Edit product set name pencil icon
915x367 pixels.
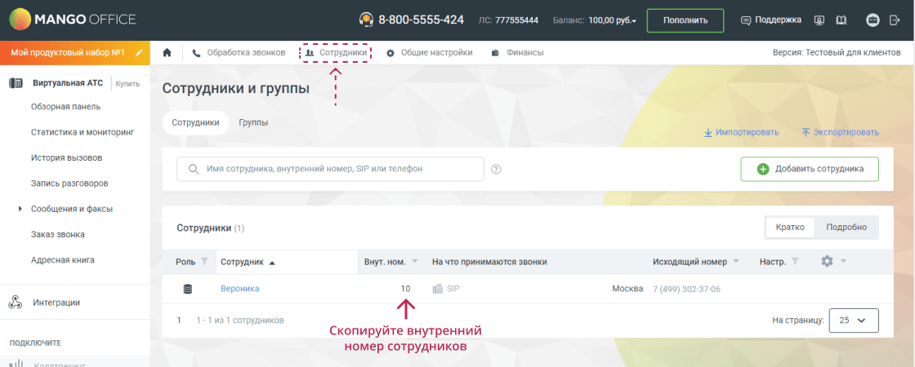139,53
